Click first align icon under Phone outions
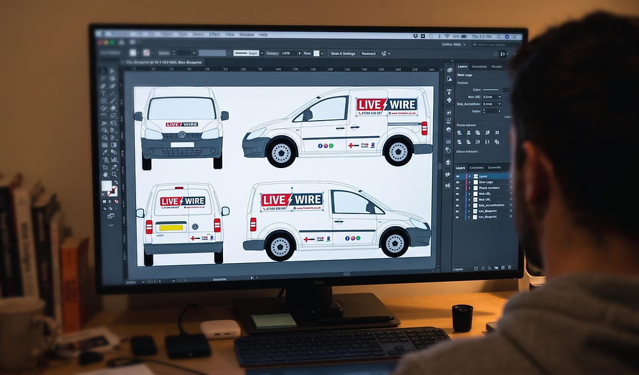 (x=459, y=132)
